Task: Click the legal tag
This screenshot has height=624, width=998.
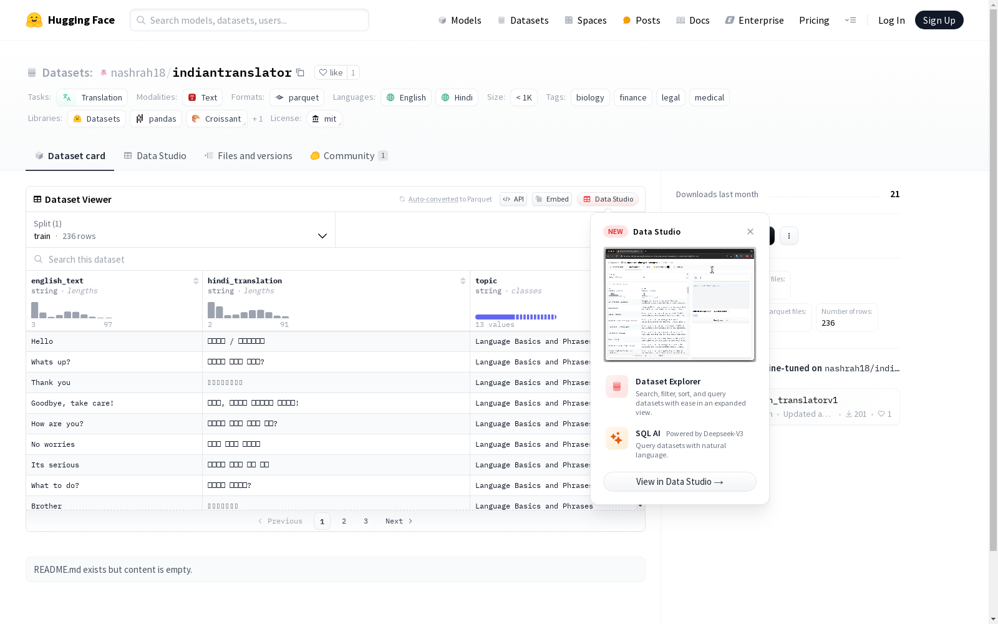Action: pos(671,97)
